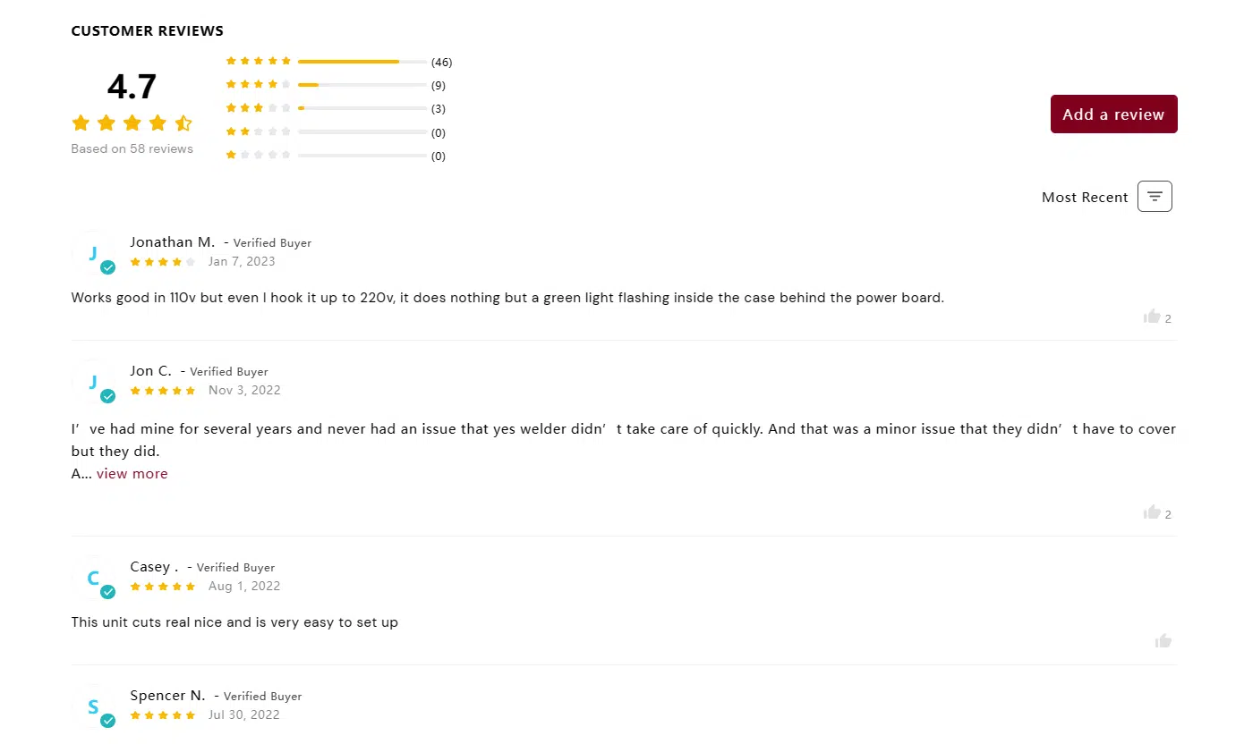
Task: Click the Spencer N. reviewer name
Action: (167, 696)
